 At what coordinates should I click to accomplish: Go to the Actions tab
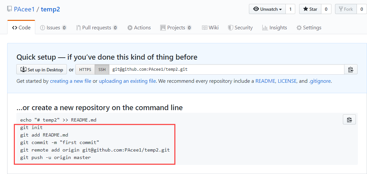(139, 28)
